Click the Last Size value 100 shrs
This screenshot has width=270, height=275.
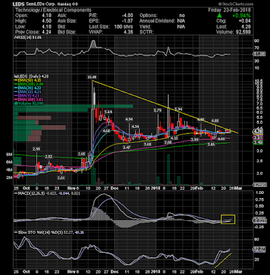pos(124,27)
